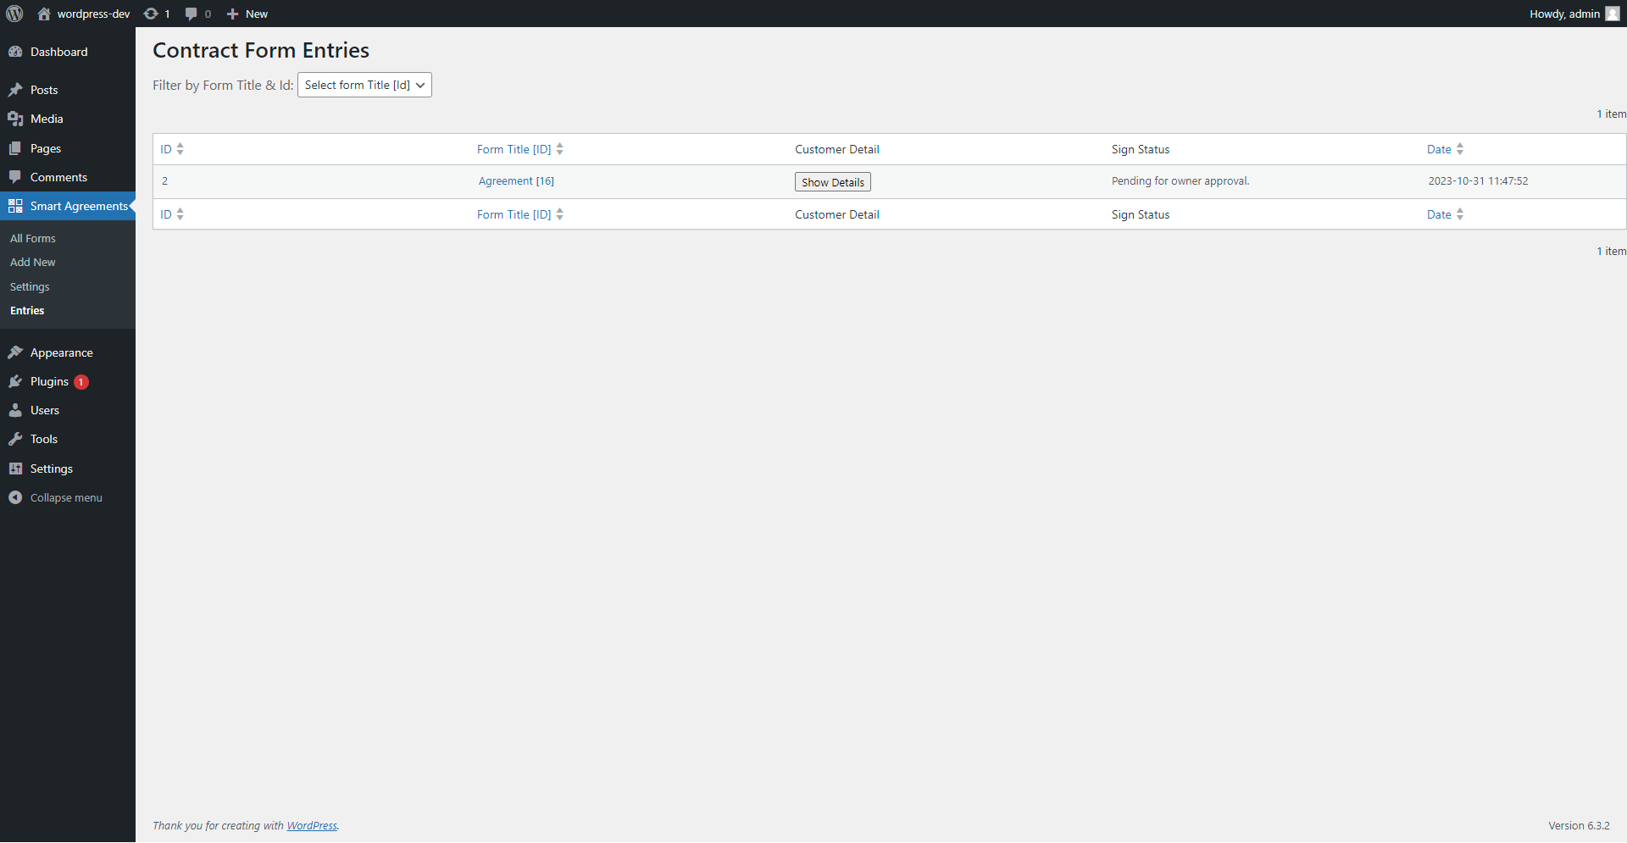This screenshot has width=1627, height=843.
Task: Click the WordPress logo icon
Action: (14, 14)
